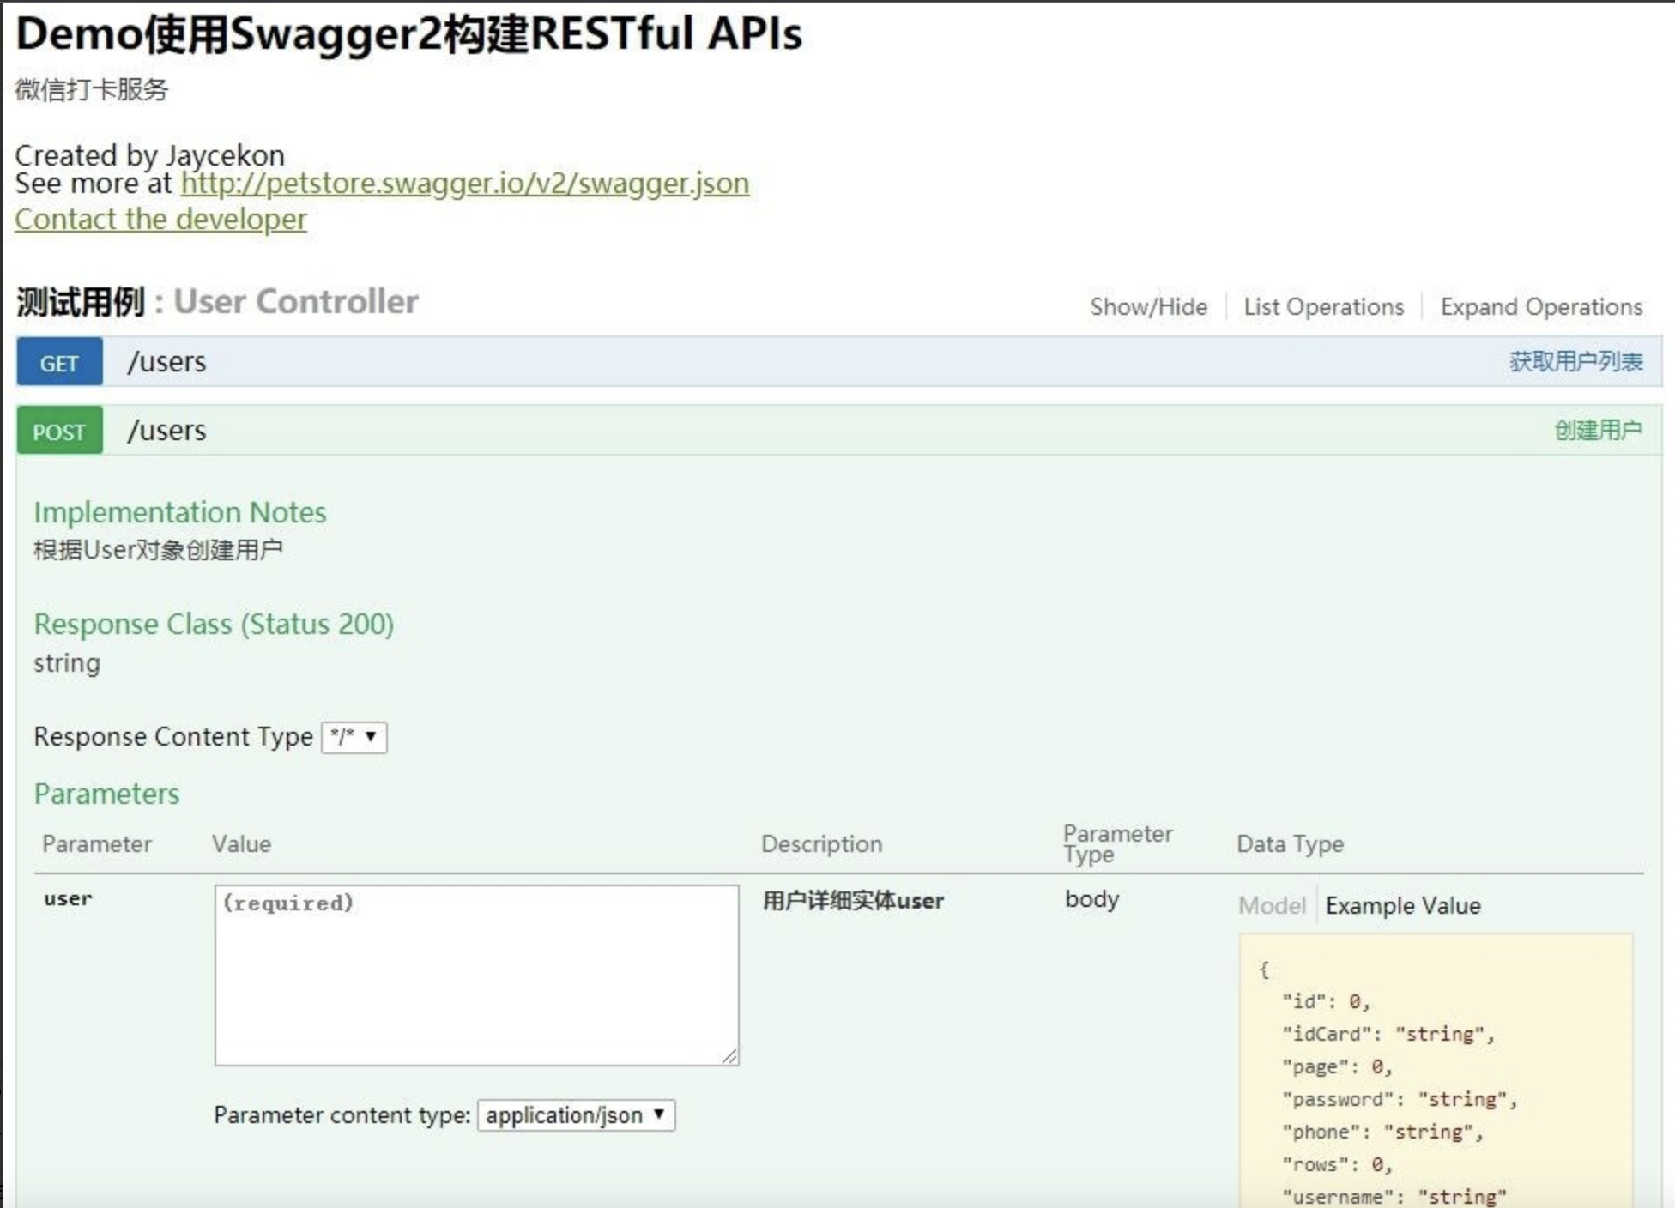Click the user parameter name
Viewport: 1675px width, 1208px height.
pos(68,899)
